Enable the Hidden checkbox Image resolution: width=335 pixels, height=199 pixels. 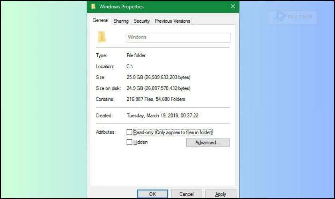(129, 142)
